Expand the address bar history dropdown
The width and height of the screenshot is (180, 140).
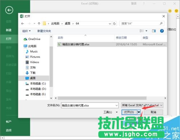[x=110, y=24]
